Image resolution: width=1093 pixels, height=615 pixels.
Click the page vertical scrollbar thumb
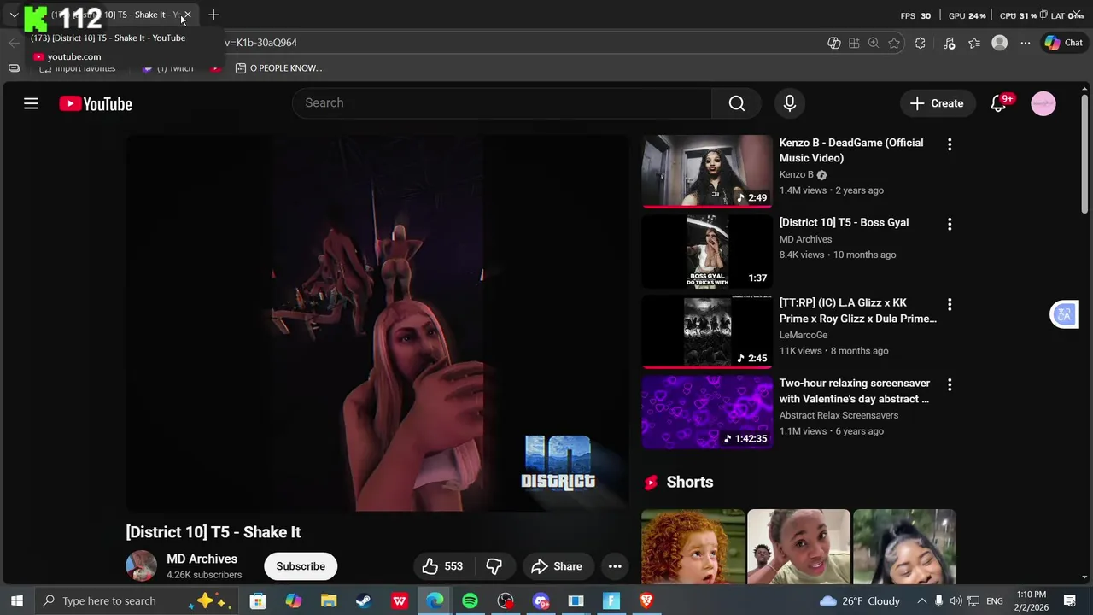pos(1085,154)
